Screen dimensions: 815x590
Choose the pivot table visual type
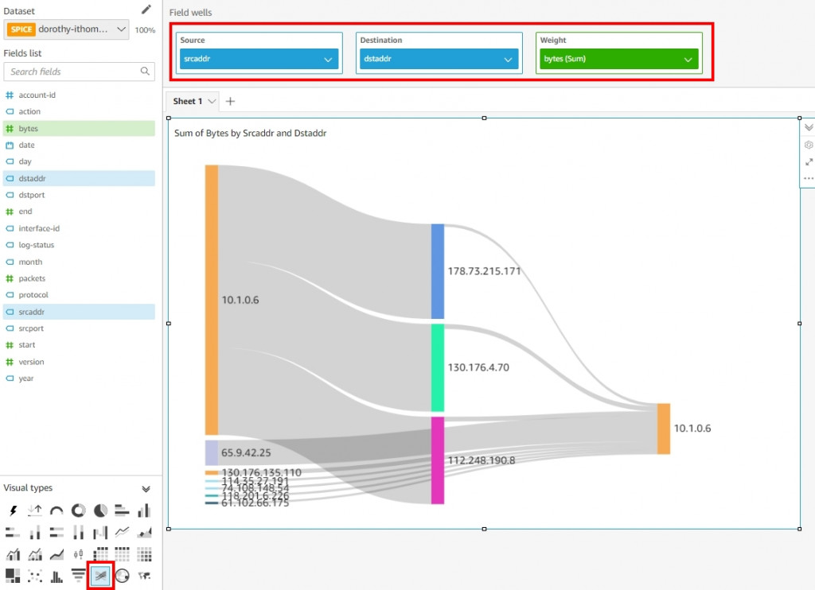coord(100,554)
